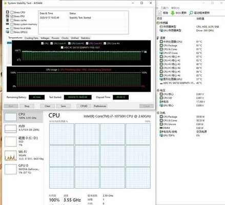Select 内存 memory in Task Manager sidebar

(23, 129)
